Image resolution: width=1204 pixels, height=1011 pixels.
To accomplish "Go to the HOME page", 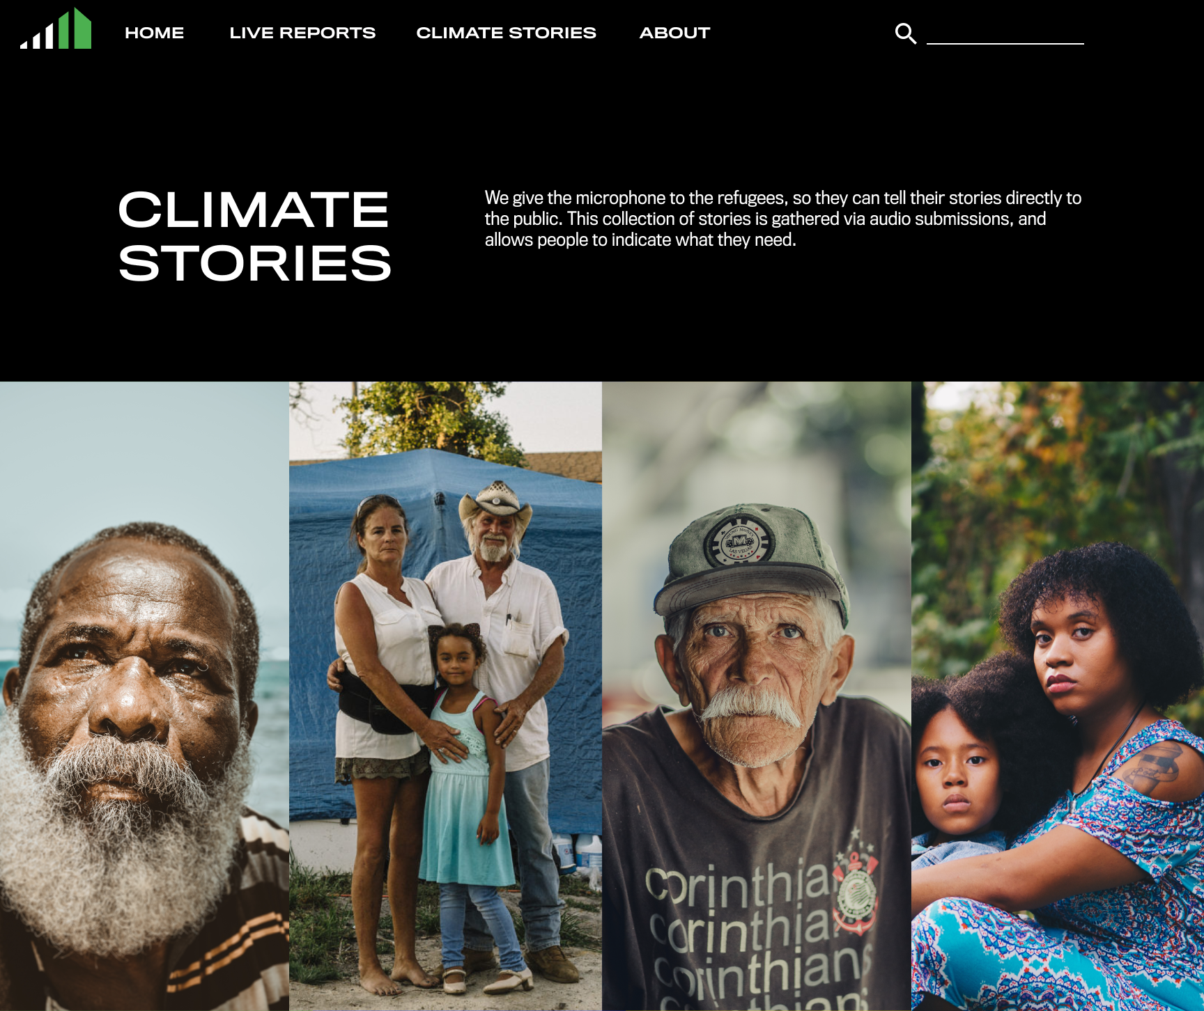I will [154, 33].
